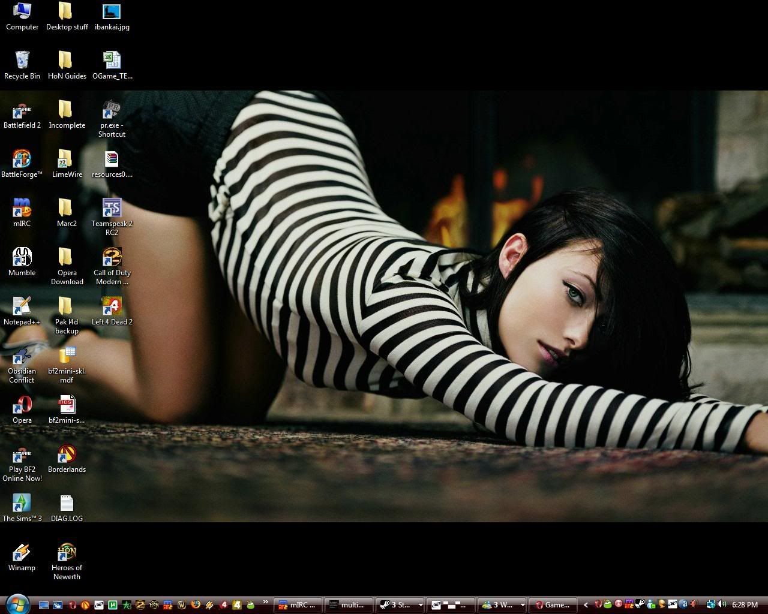
Task: Launch Borderlands desktop shortcut
Action: click(67, 459)
